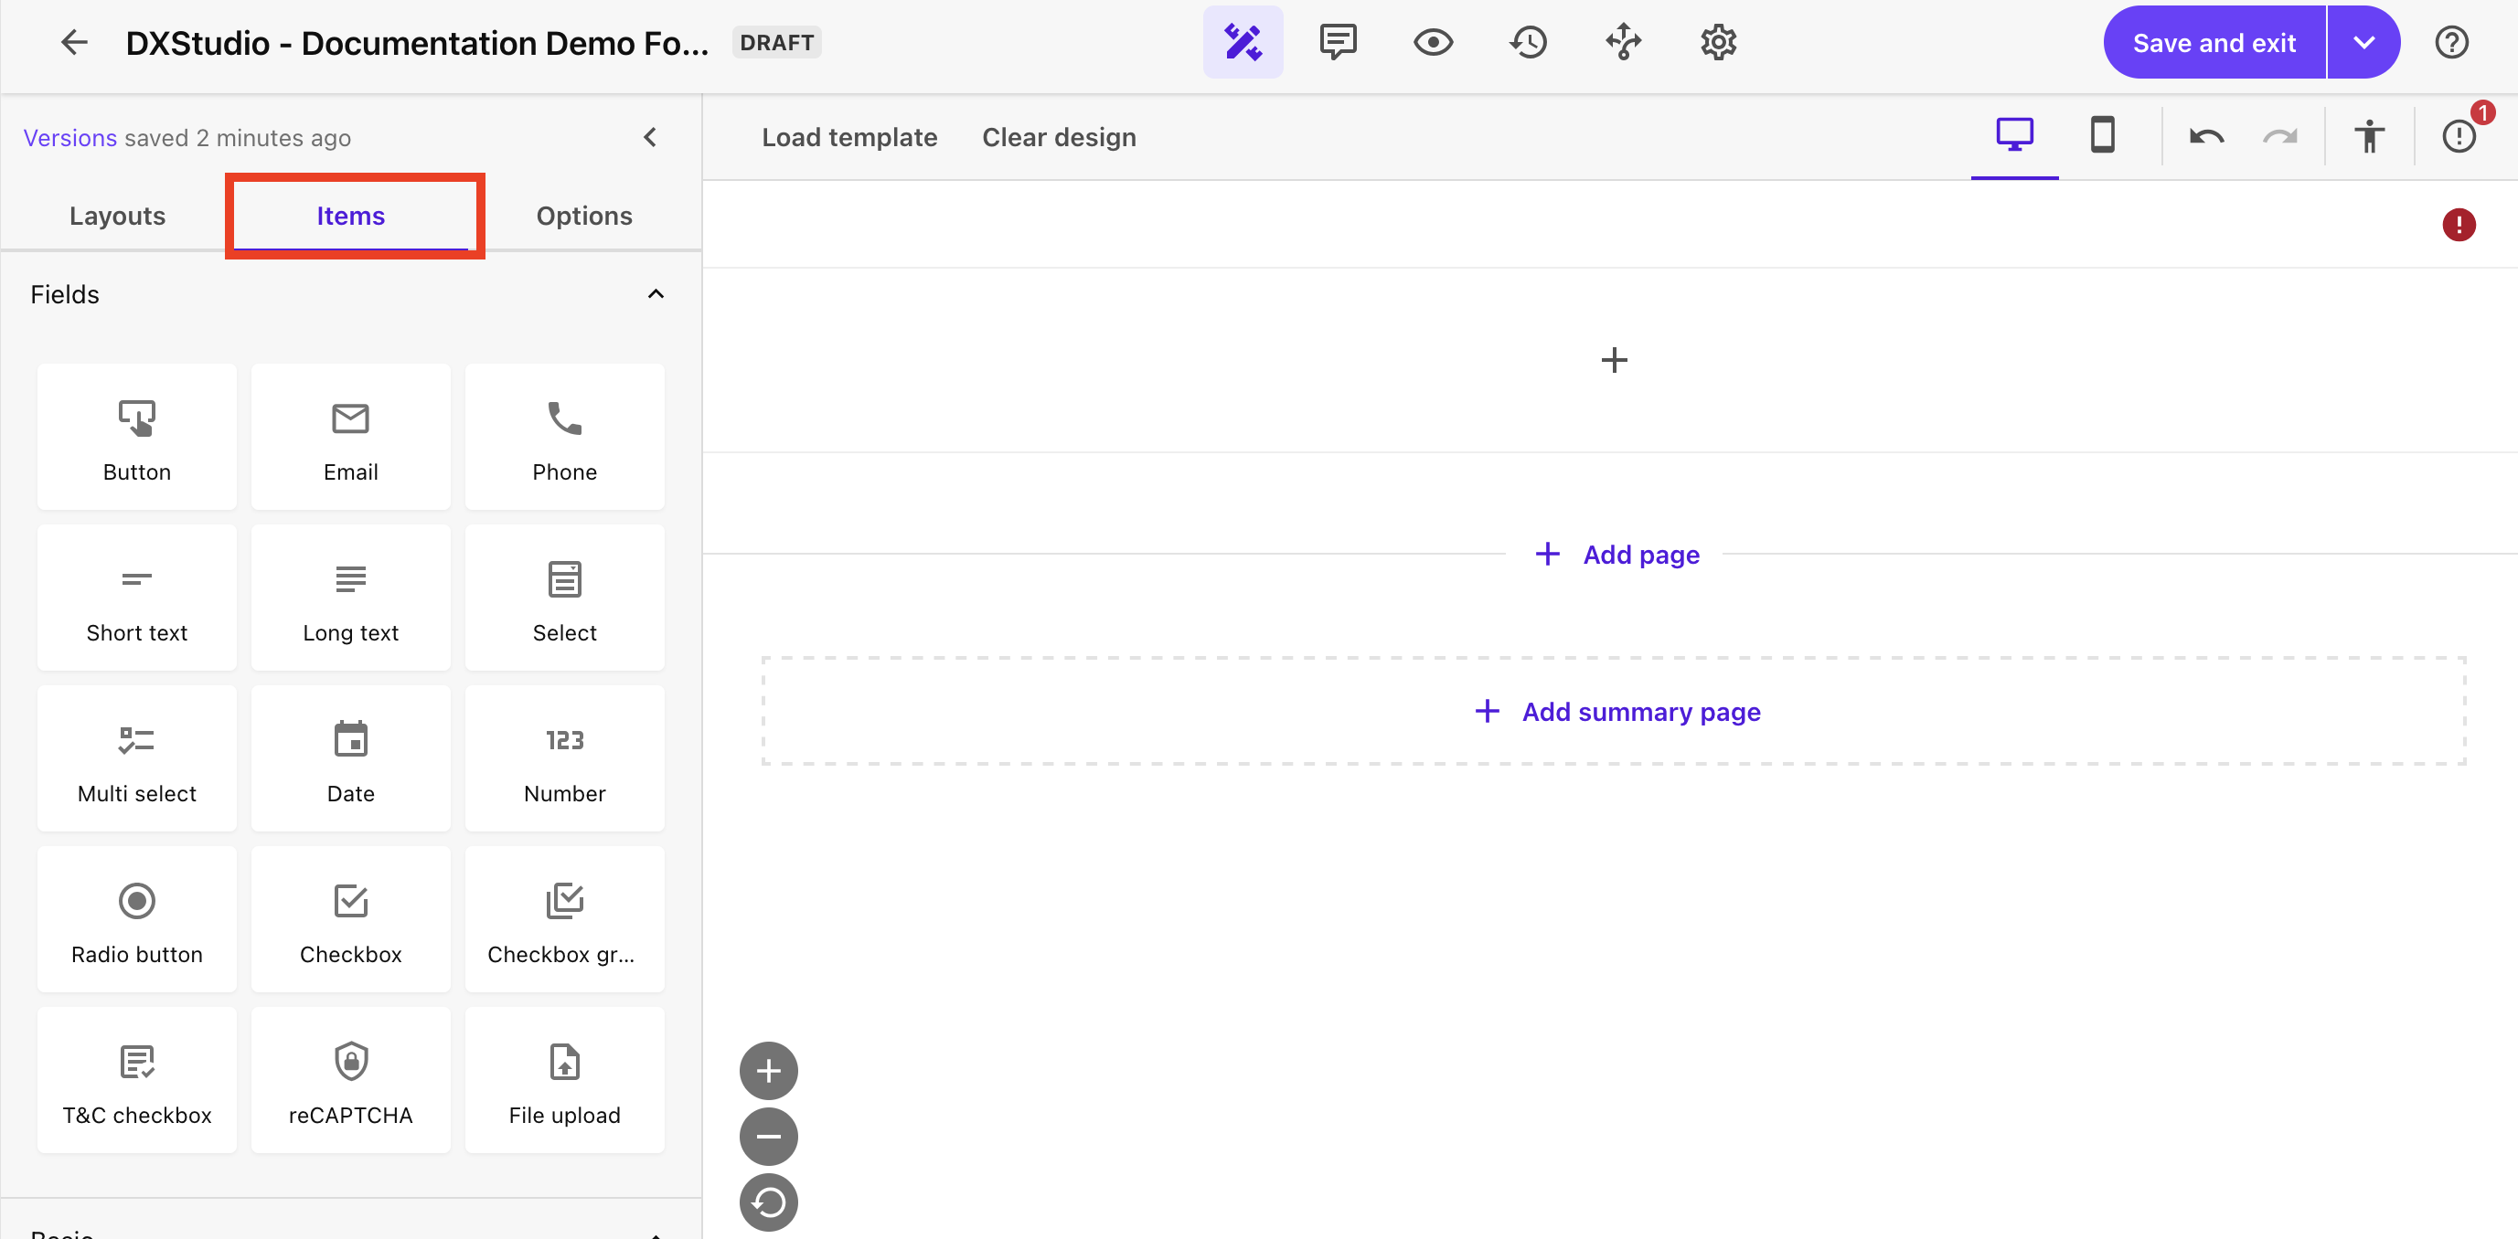Add a Radio button field
The height and width of the screenshot is (1239, 2518).
click(136, 918)
